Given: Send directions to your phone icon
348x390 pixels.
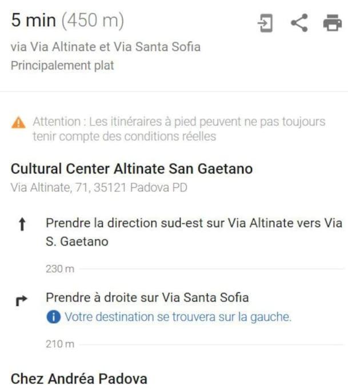Looking at the screenshot, I should coord(265,23).
